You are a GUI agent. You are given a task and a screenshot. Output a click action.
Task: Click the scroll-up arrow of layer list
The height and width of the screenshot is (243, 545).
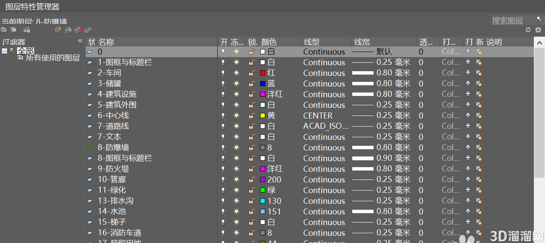539,43
